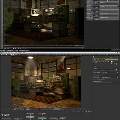Click the blue round icon in Saver panel
This screenshot has height=120, width=120.
(117, 64)
